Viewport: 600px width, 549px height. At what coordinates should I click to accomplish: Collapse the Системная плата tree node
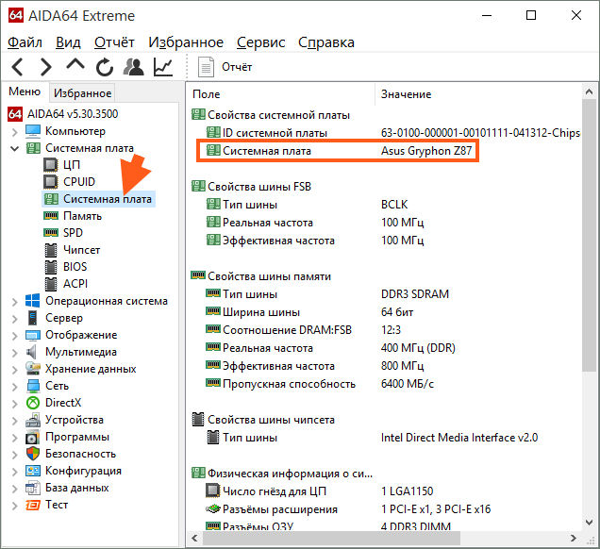pyautogui.click(x=14, y=148)
